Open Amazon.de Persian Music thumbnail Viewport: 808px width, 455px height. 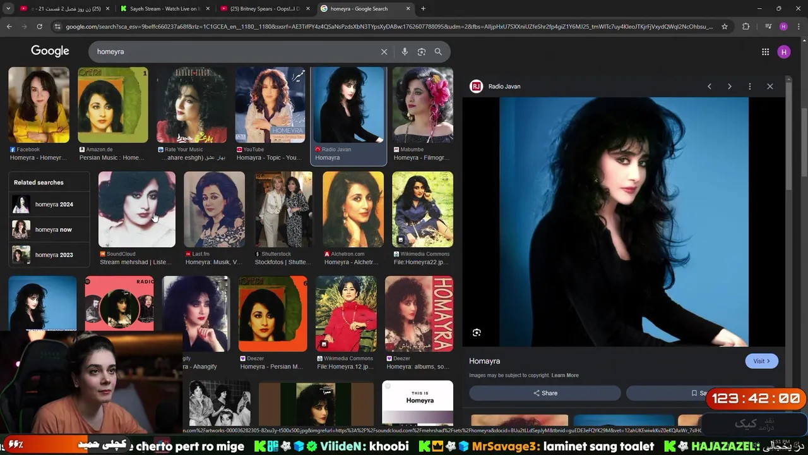click(x=113, y=105)
